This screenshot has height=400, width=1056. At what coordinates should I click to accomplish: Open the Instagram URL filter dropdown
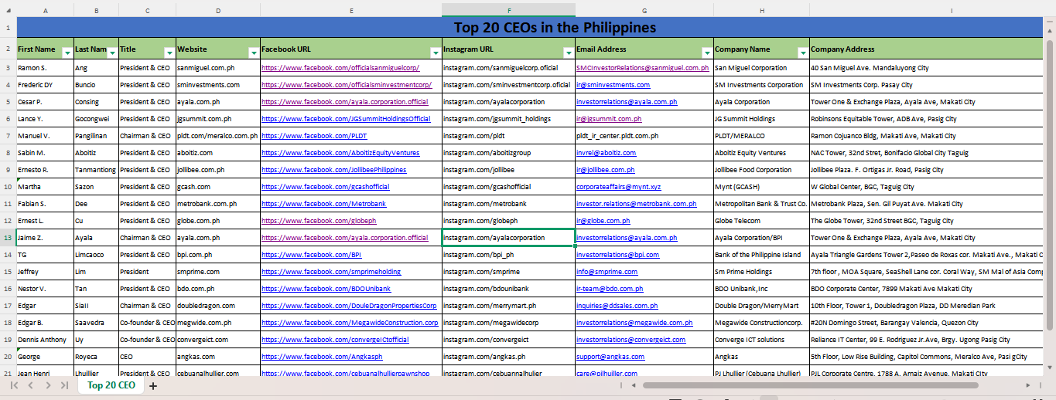pyautogui.click(x=569, y=53)
